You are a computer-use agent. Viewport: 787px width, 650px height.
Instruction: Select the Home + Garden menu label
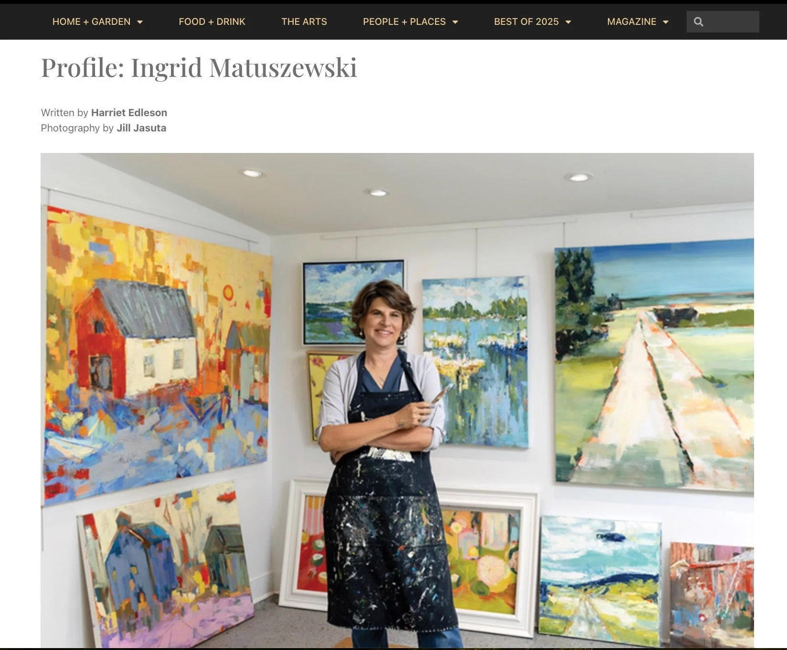pyautogui.click(x=91, y=22)
